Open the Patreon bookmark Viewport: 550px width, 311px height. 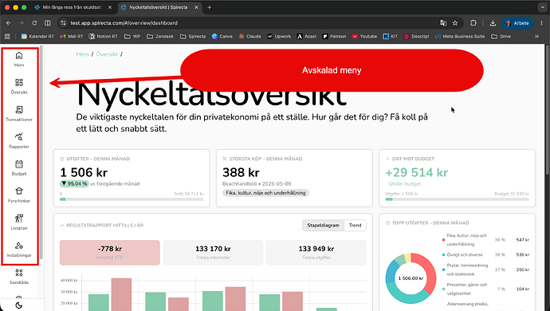pyautogui.click(x=334, y=36)
